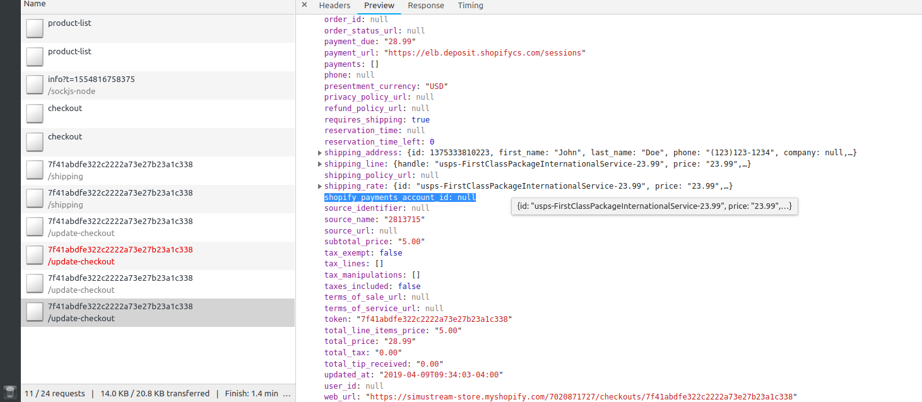The image size is (922, 402).
Task: Open the Response tab
Action: 426,6
